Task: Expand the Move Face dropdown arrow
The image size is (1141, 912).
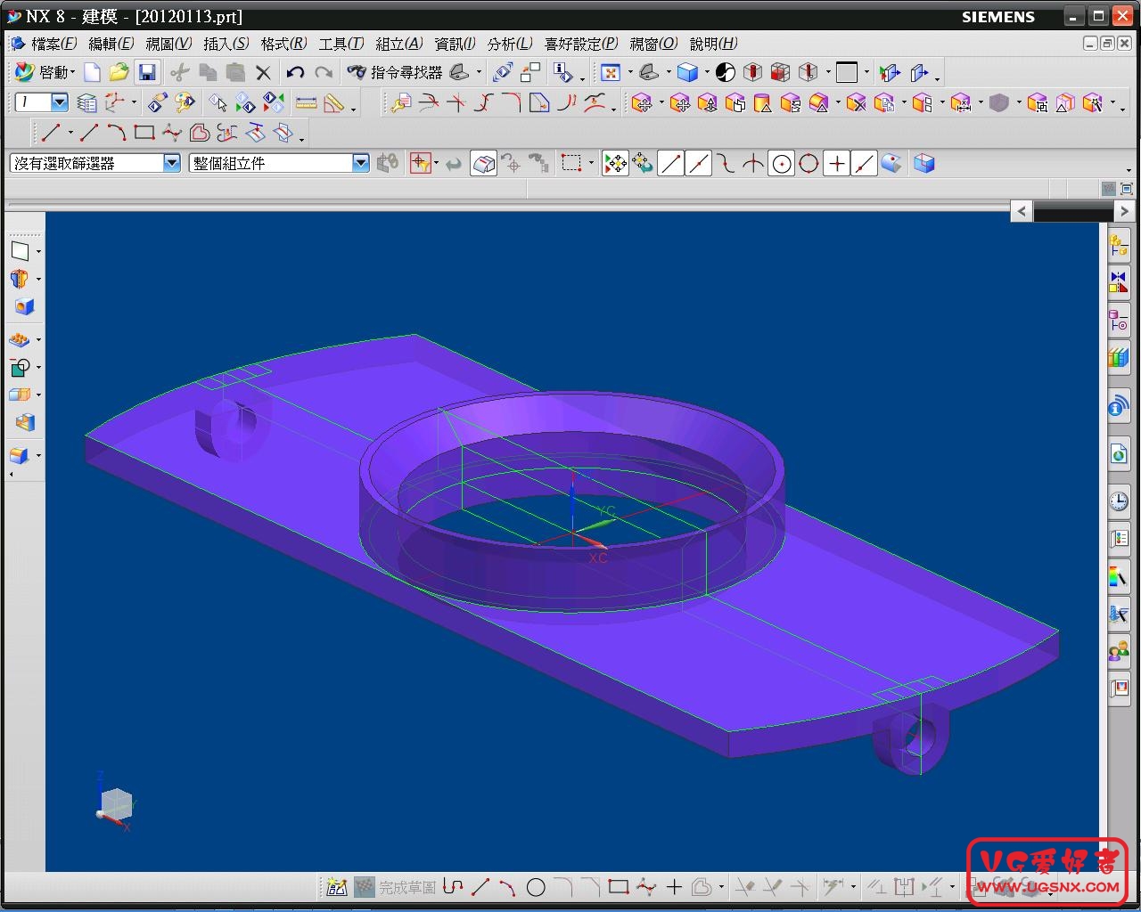Action: [661, 104]
